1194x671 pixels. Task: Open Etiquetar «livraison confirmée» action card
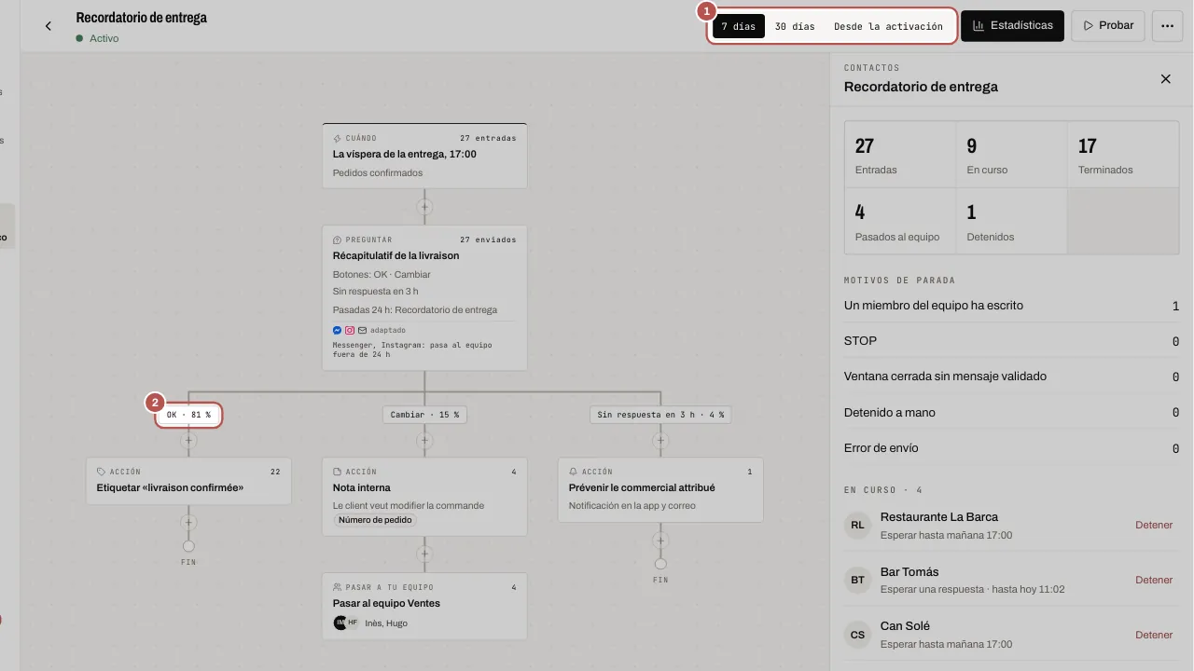click(188, 481)
